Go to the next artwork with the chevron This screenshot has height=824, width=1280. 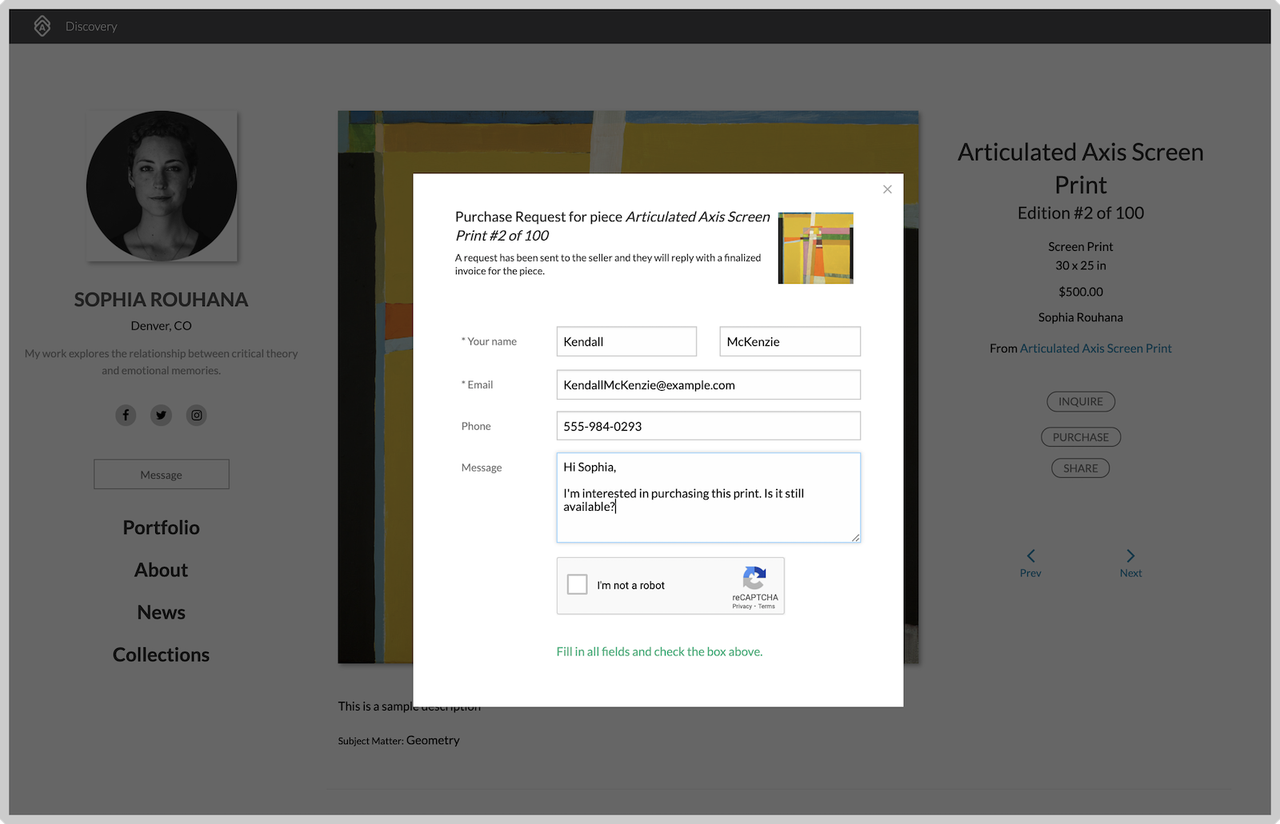(x=1130, y=557)
